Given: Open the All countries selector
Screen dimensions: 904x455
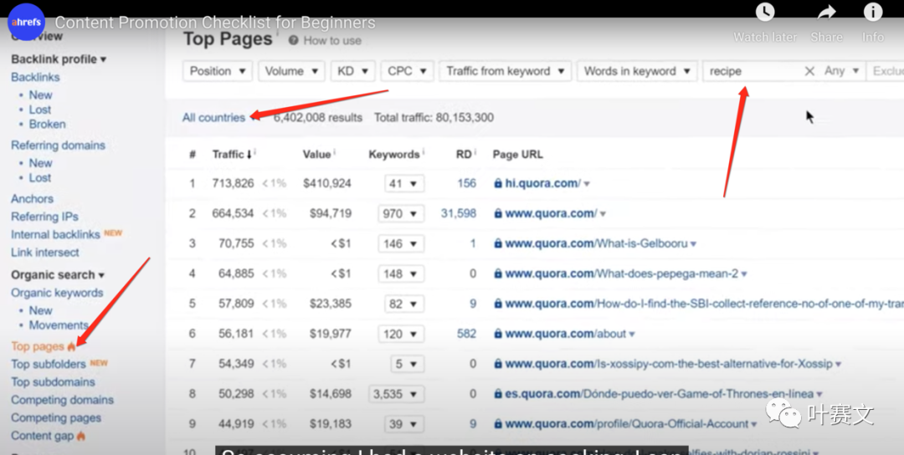Looking at the screenshot, I should [x=218, y=117].
